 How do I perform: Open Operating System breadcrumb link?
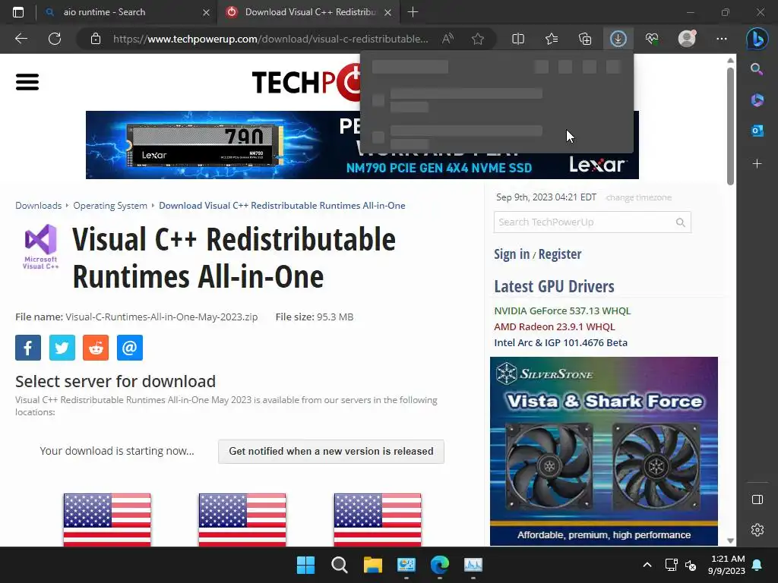tap(110, 206)
